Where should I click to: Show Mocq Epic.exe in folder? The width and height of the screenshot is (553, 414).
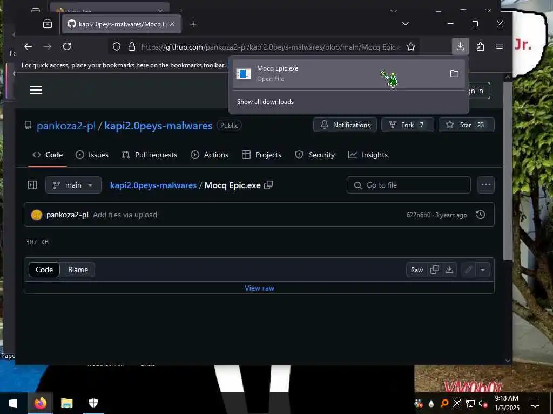pos(454,73)
